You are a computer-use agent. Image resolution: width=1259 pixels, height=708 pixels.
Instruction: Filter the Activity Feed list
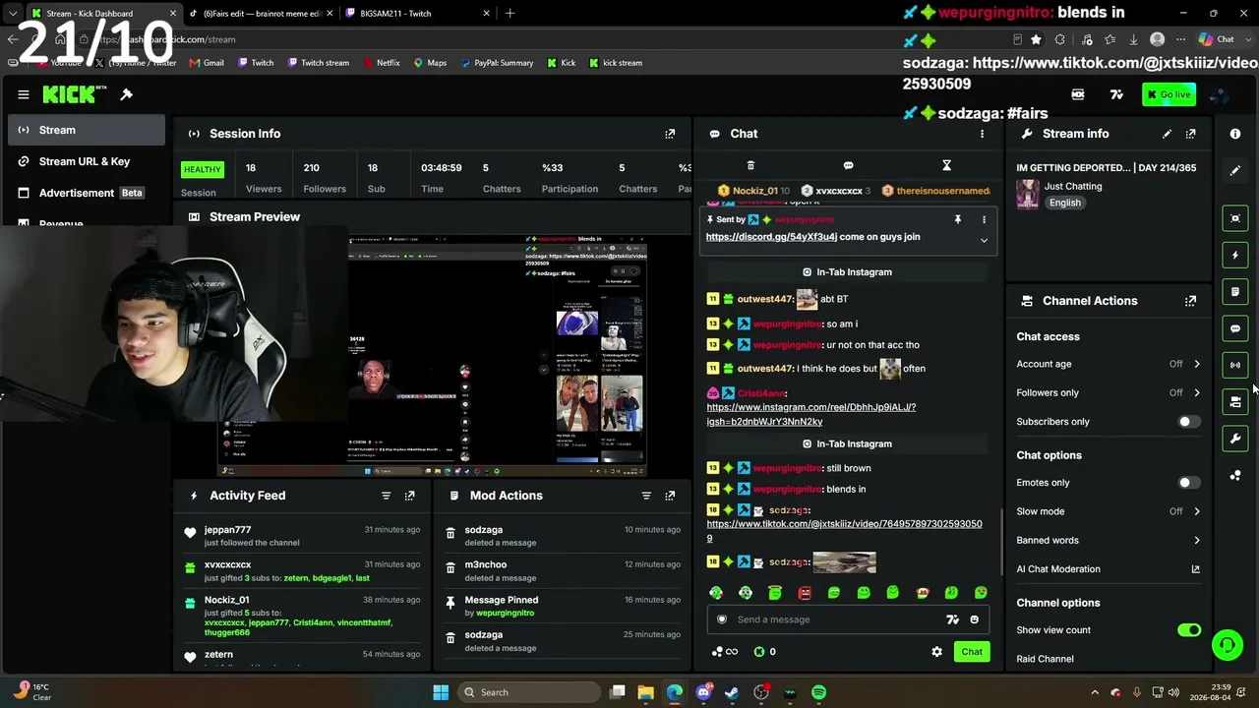click(x=386, y=496)
